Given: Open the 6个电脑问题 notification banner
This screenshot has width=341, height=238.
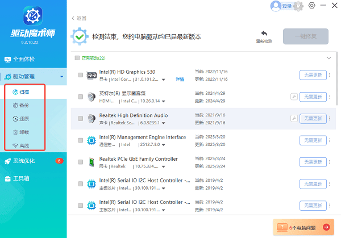Looking at the screenshot, I should point(303,227).
